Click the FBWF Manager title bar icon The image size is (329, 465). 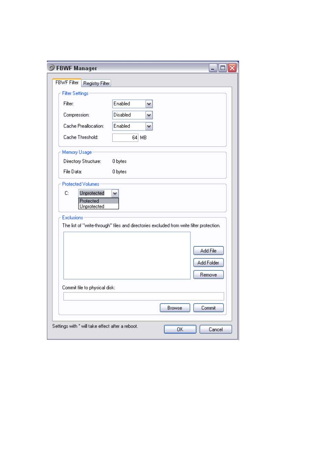pos(51,68)
